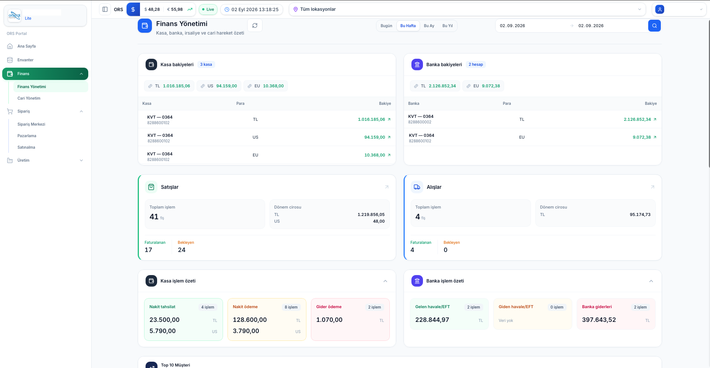This screenshot has height=368, width=710.
Task: Open Alışlar details via arrow icon
Action: pyautogui.click(x=652, y=187)
